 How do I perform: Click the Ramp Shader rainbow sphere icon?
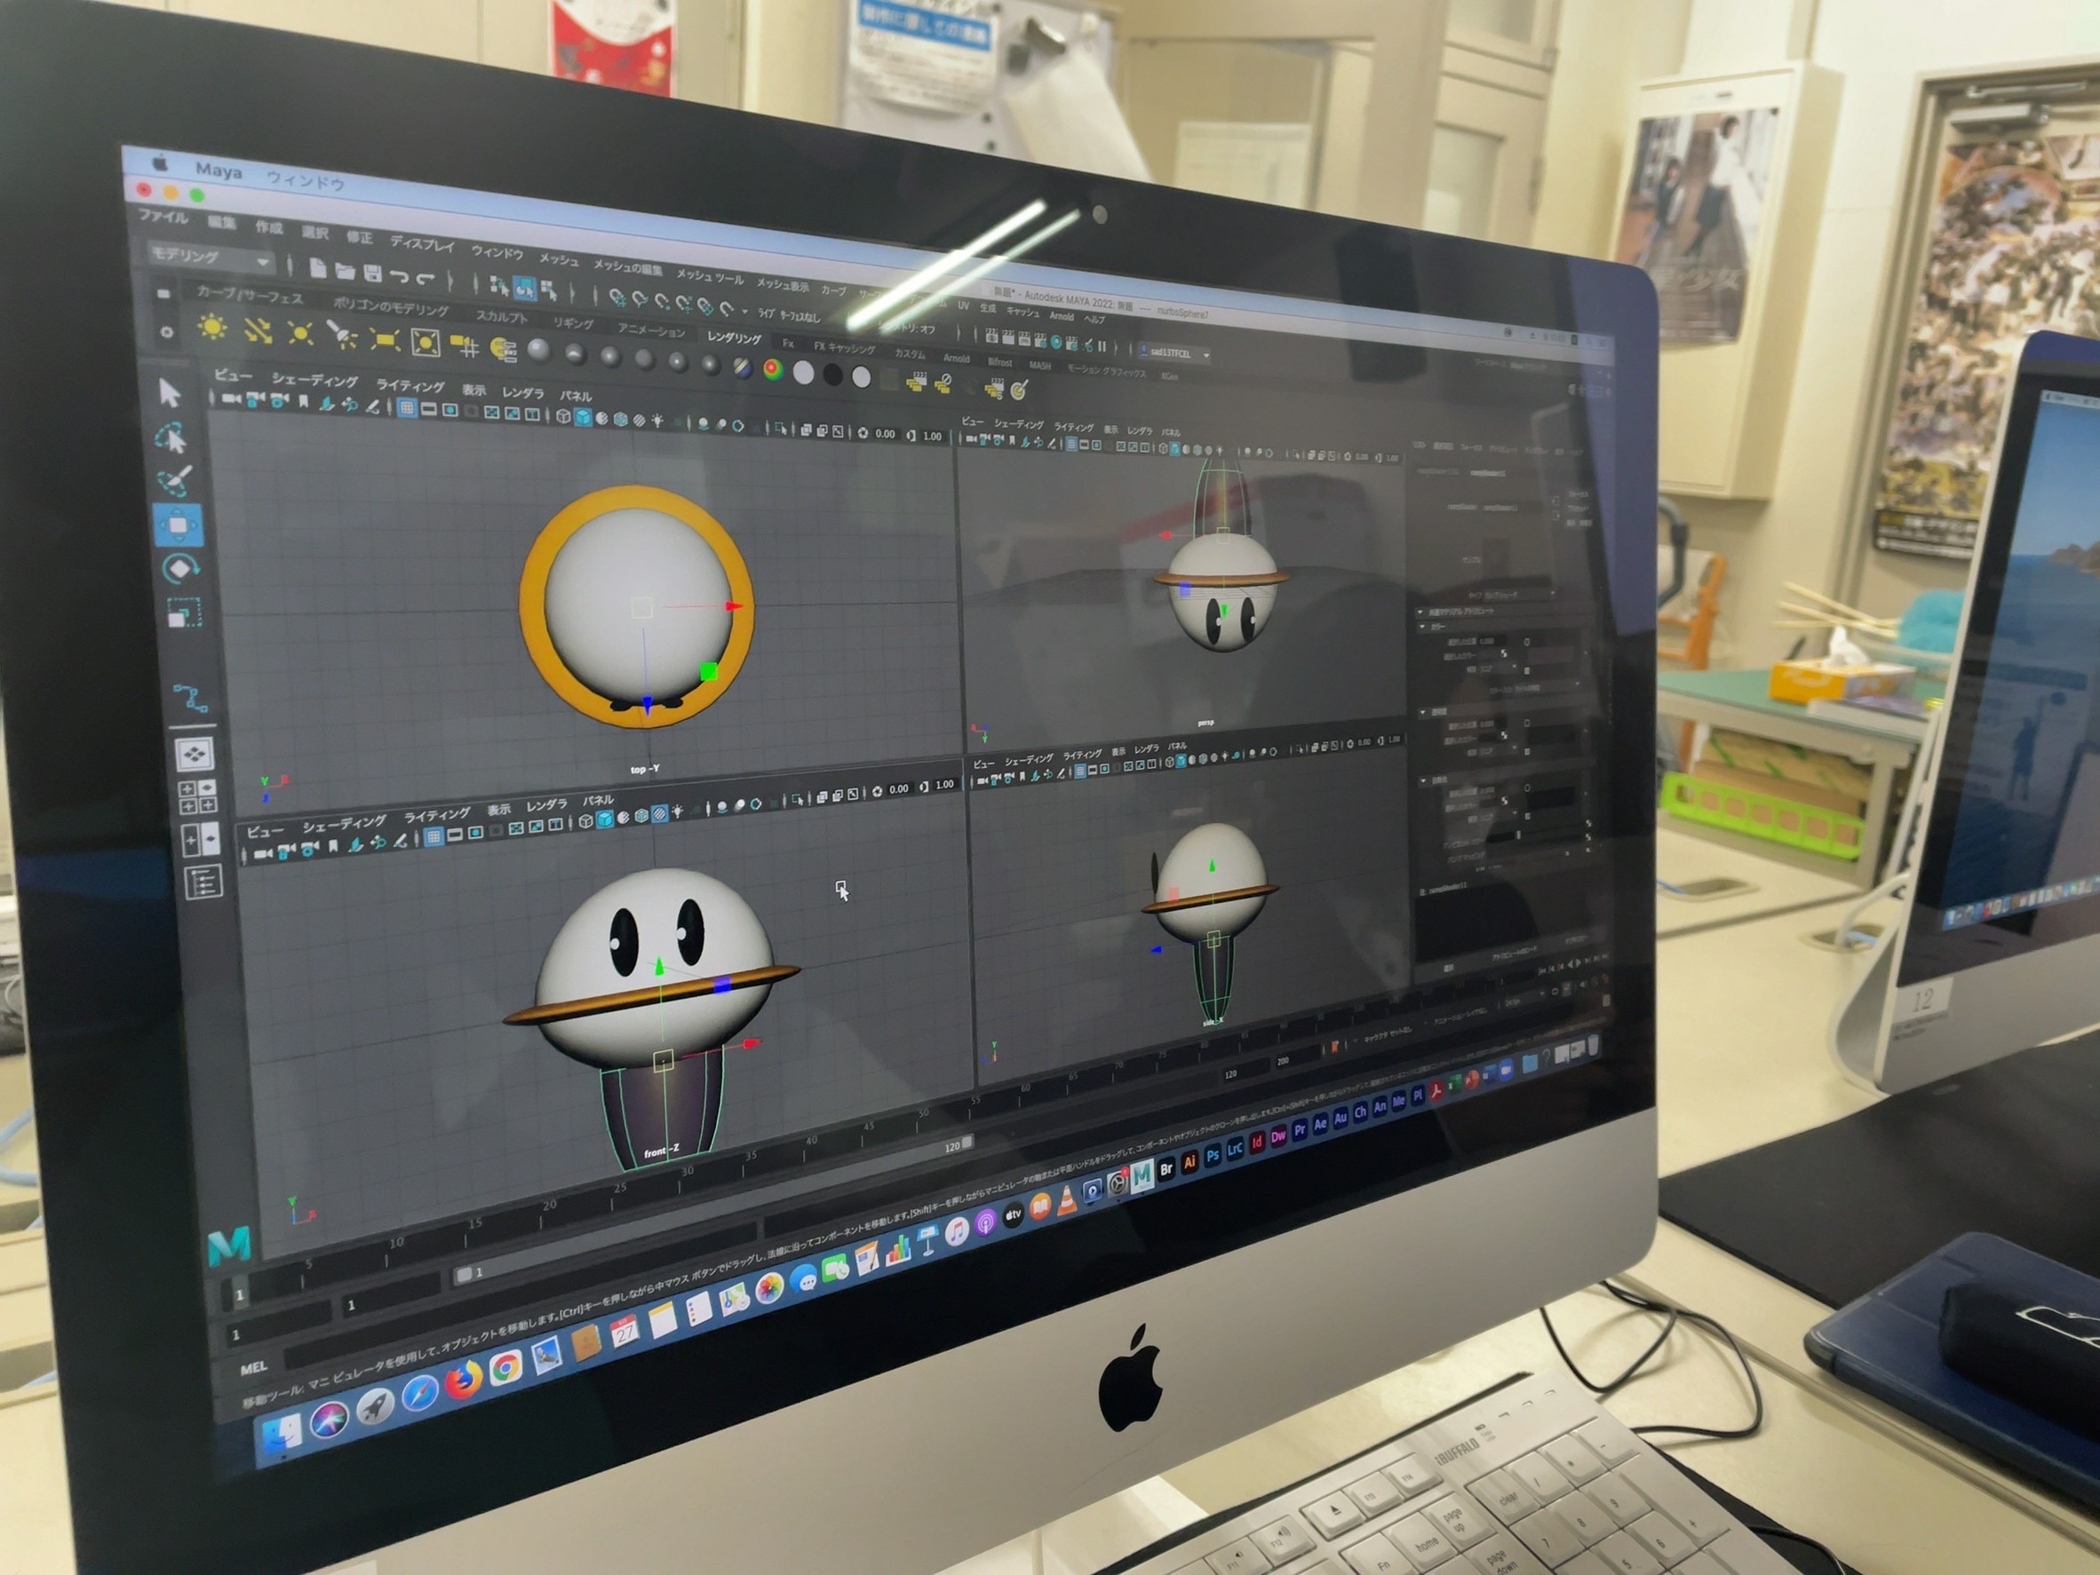[x=772, y=369]
